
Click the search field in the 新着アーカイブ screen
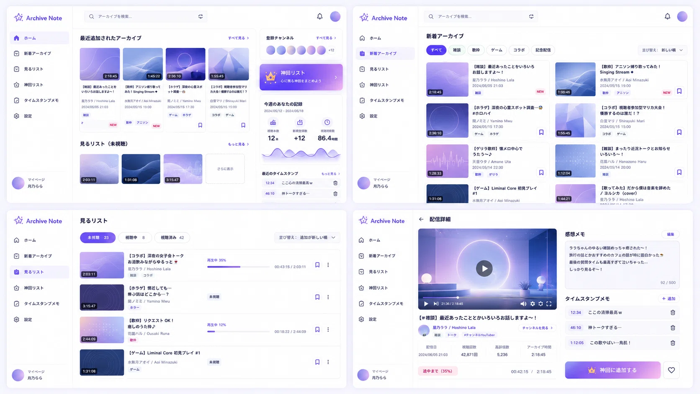click(481, 16)
